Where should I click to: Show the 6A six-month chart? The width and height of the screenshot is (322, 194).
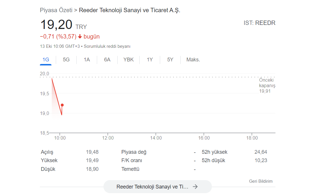coord(107,60)
